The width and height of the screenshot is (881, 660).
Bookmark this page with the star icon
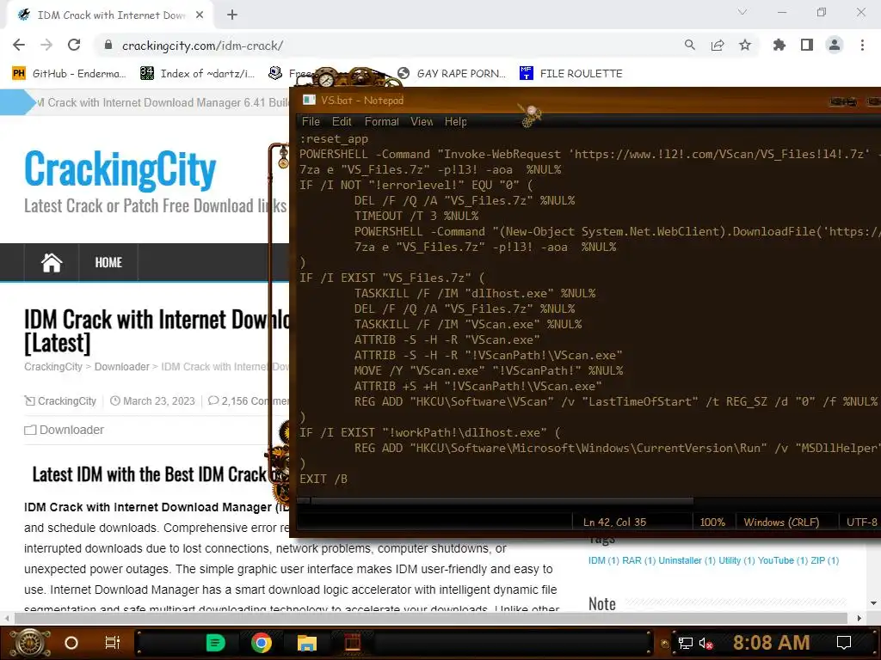(745, 45)
